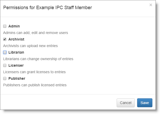Image resolution: width=160 pixels, height=114 pixels.
Task: Toggle the Publisher checkbox on
Action: tap(5, 78)
